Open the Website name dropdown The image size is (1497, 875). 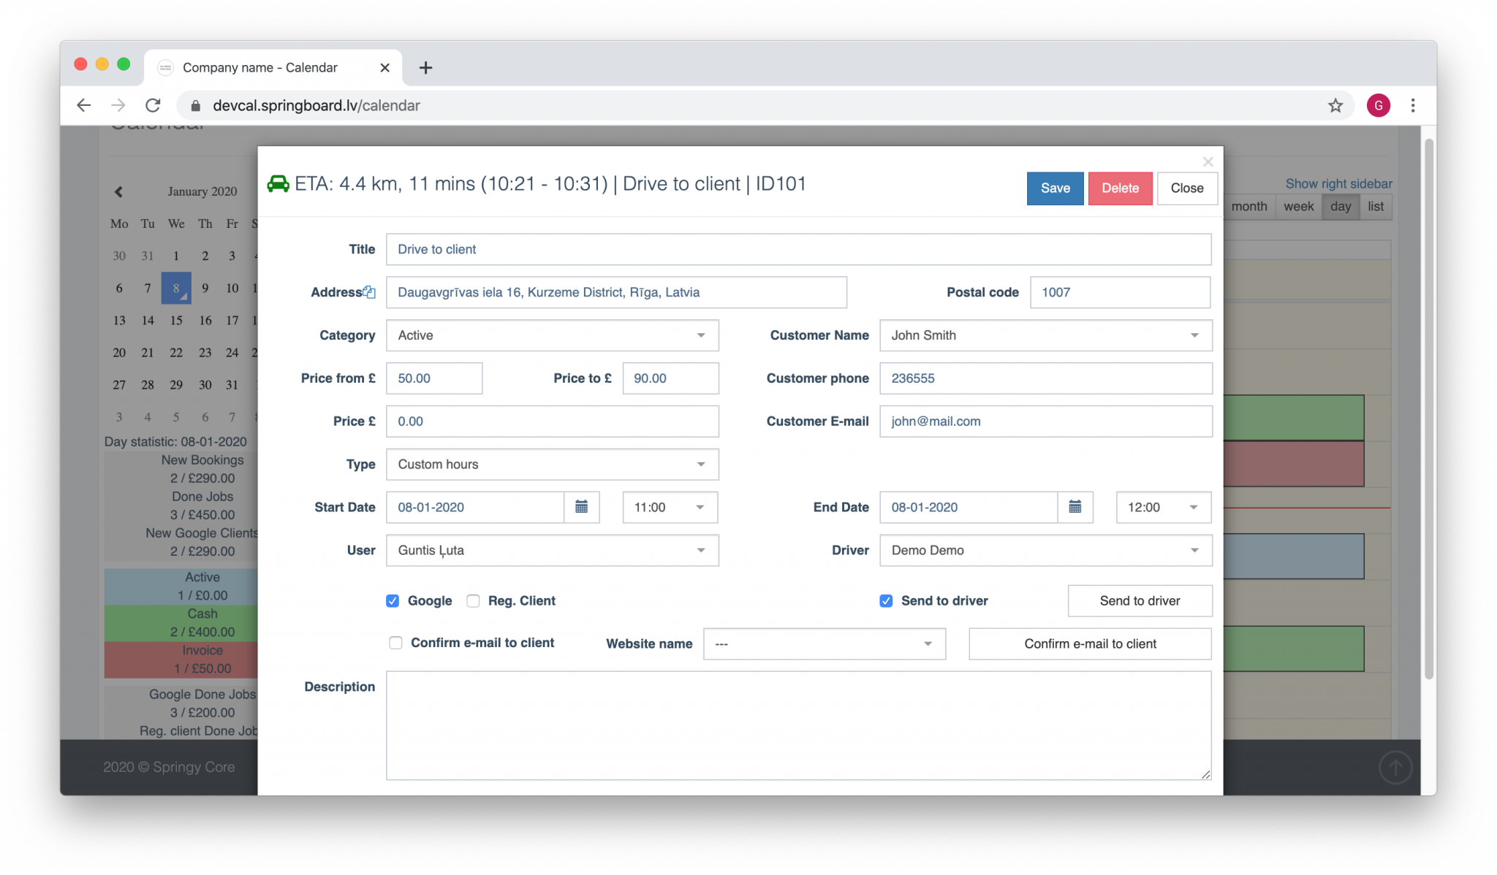824,643
